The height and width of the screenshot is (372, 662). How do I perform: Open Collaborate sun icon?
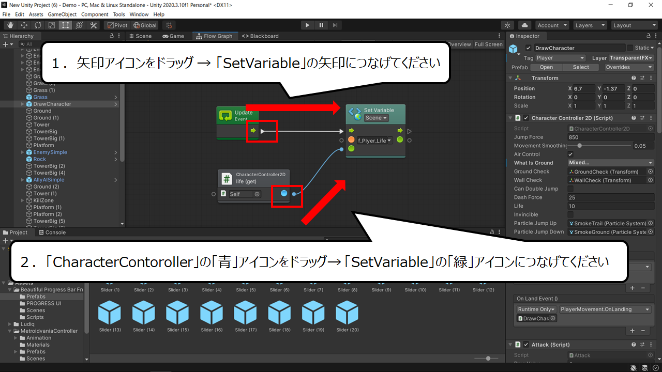(x=507, y=25)
